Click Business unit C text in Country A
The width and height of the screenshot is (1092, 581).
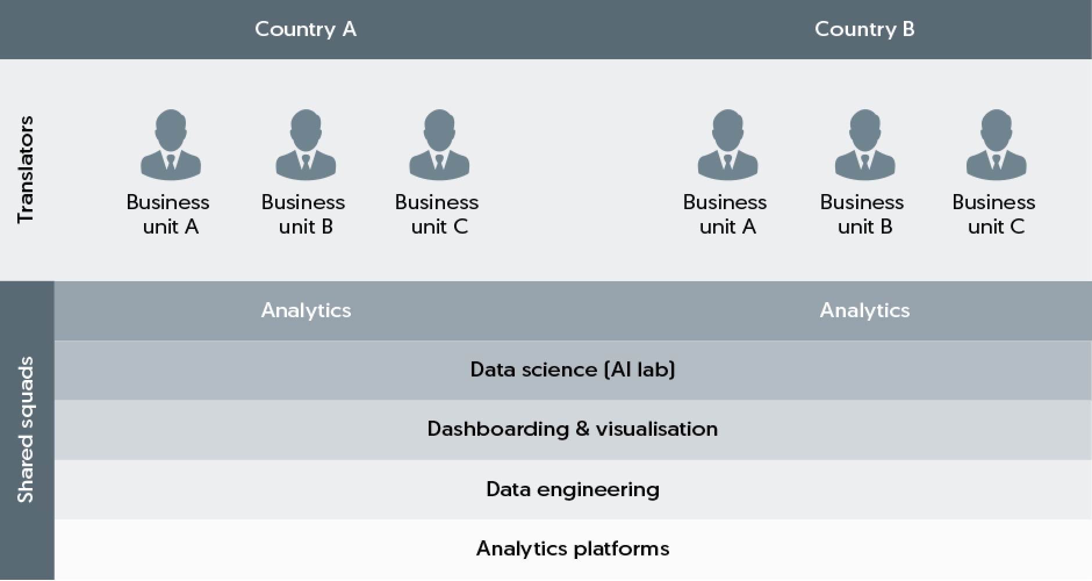[x=437, y=214]
